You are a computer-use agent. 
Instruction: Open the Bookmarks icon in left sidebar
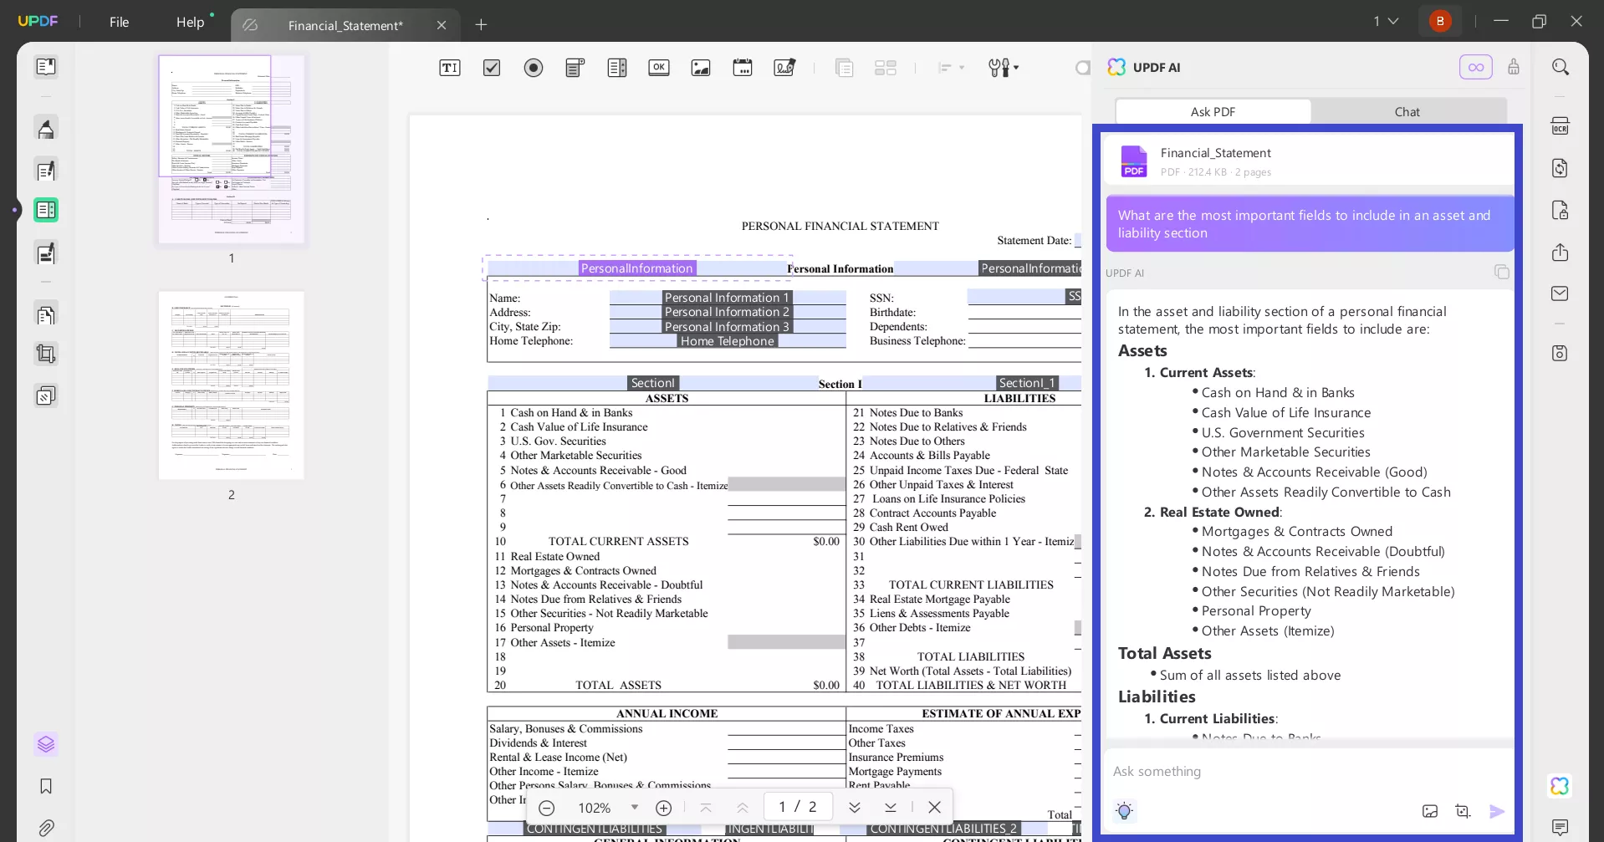46,786
